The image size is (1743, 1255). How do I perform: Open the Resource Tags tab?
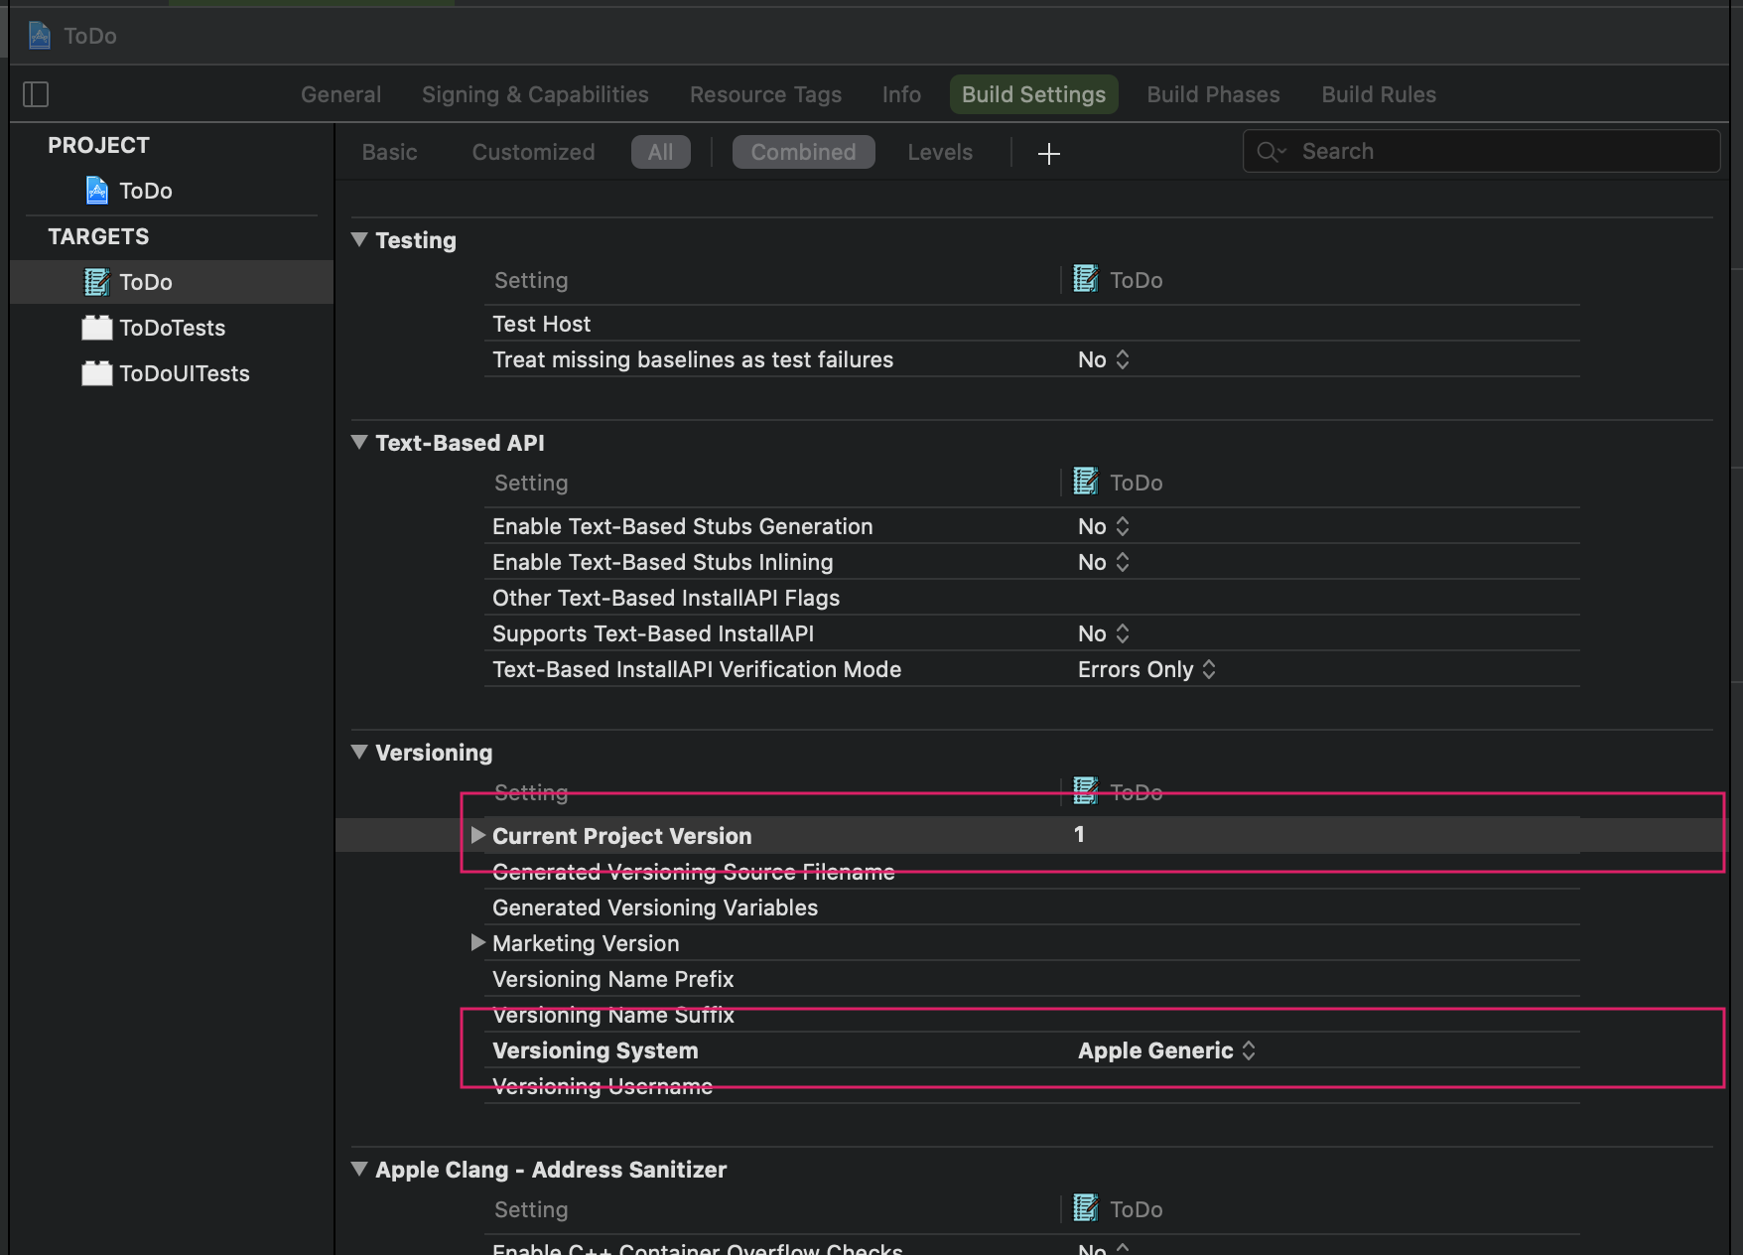pos(765,94)
